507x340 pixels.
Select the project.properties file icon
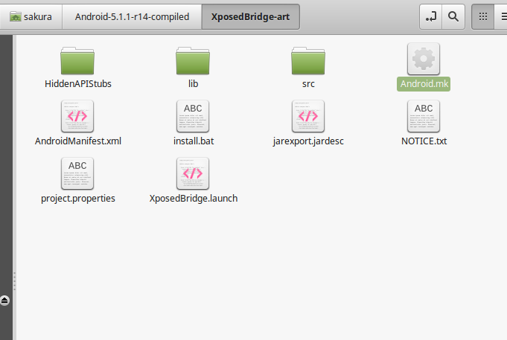(77, 173)
